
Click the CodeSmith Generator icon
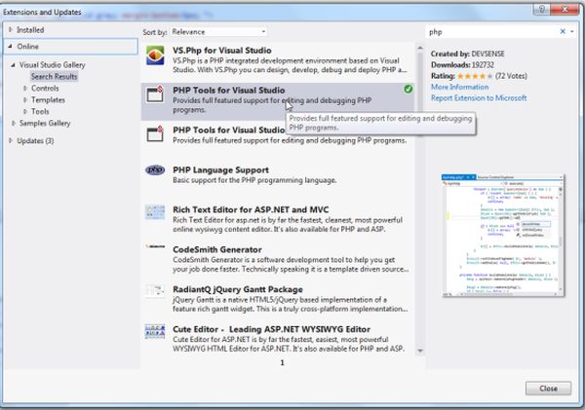155,246
